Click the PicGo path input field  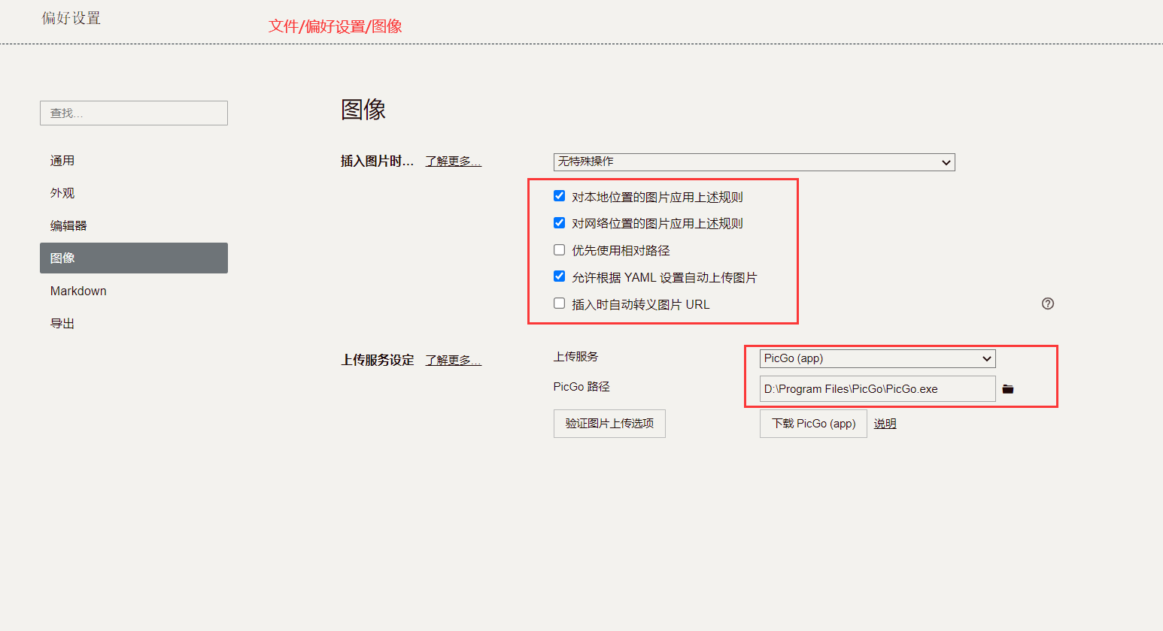click(877, 389)
